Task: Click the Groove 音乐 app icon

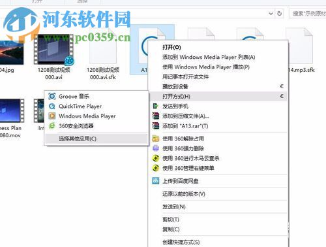Action: (52, 96)
